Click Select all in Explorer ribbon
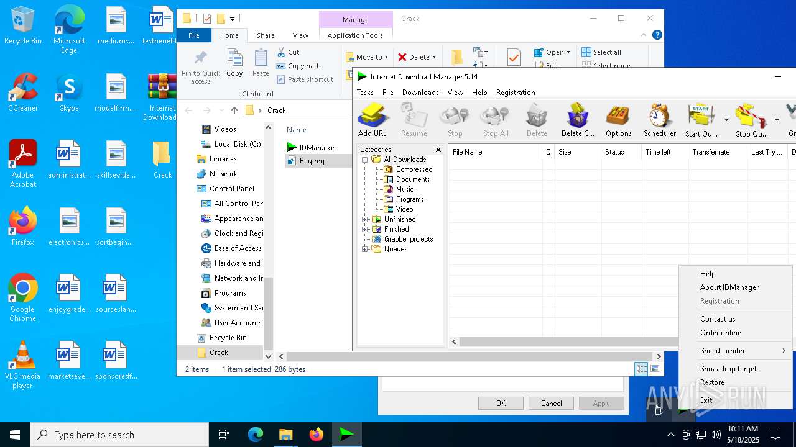796x447 pixels. click(x=601, y=52)
